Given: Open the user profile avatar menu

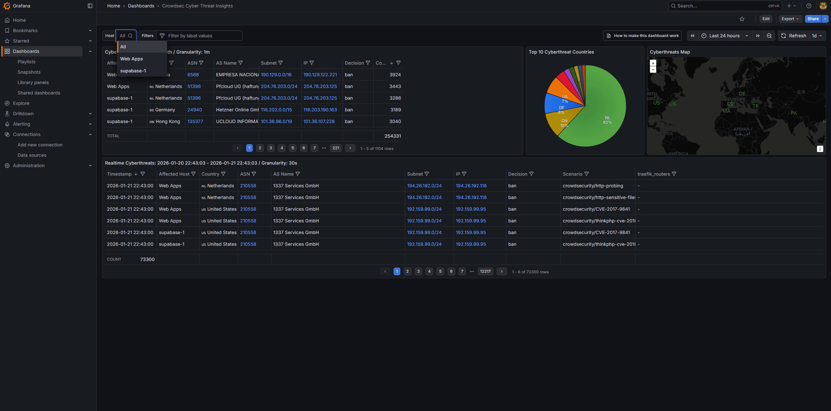Looking at the screenshot, I should 823,6.
